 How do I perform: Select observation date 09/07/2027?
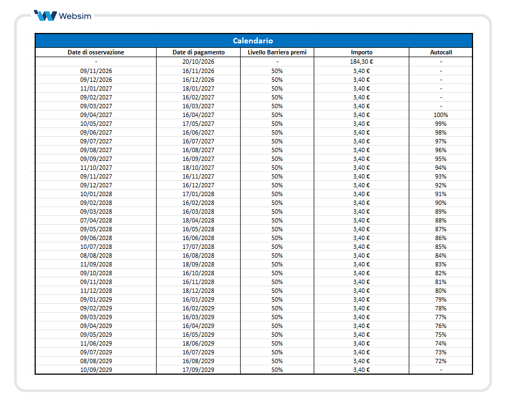click(96, 141)
